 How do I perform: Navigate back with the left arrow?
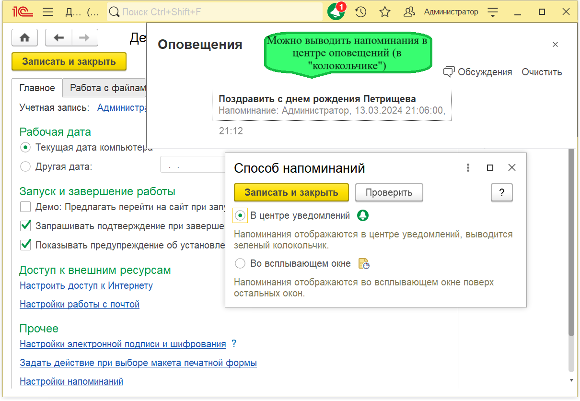point(58,37)
